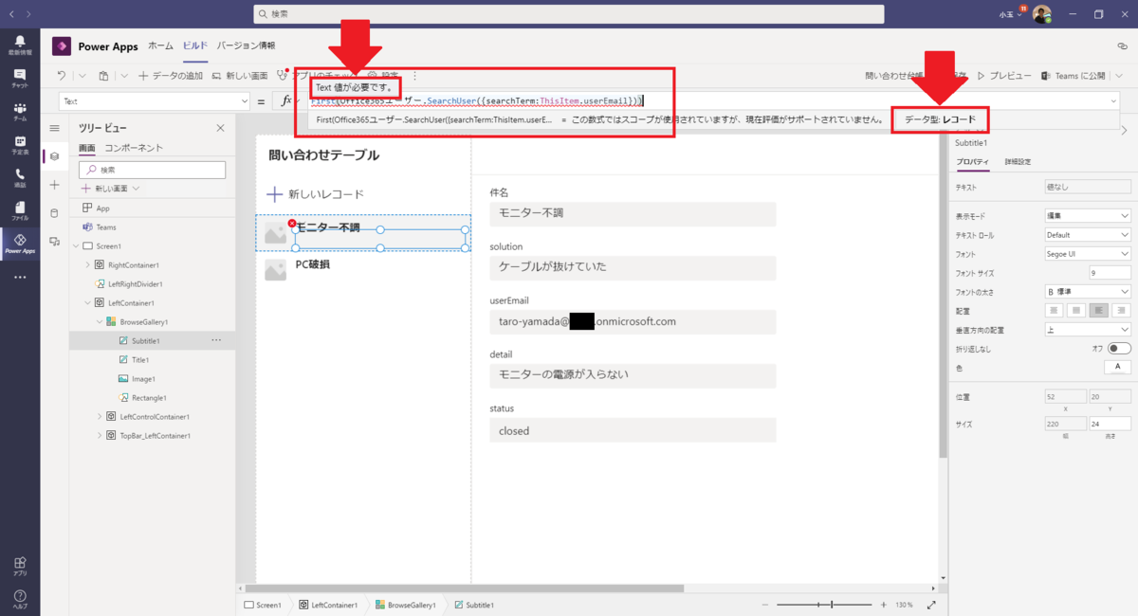Select the ホーム tab in Power Apps

point(160,45)
